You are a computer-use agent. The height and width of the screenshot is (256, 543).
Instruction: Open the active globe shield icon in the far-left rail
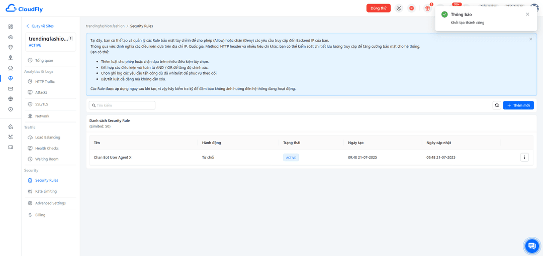(x=11, y=78)
